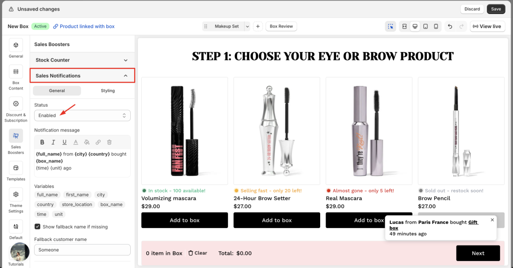
Task: Click the text color icon in editor
Action: 76,142
